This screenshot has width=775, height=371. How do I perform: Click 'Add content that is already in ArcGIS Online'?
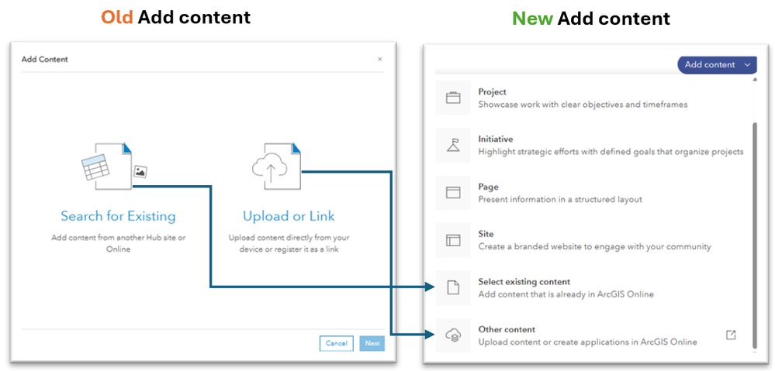pos(566,294)
